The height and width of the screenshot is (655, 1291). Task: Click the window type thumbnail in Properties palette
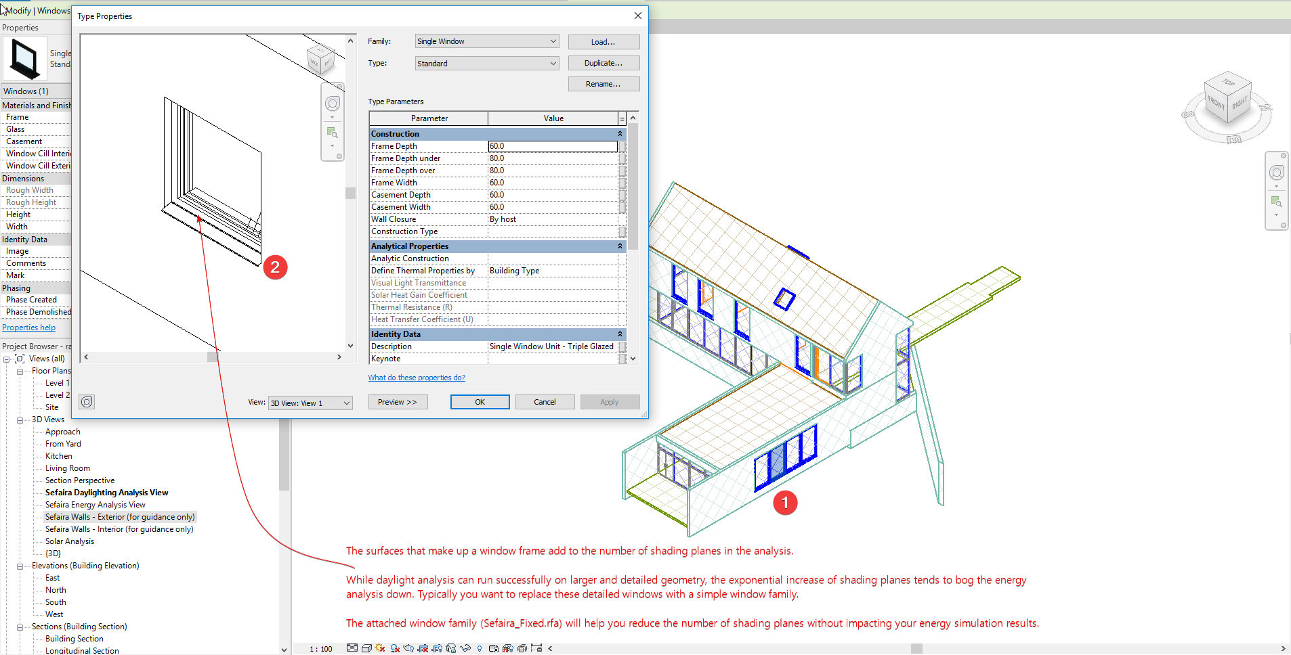pos(24,60)
